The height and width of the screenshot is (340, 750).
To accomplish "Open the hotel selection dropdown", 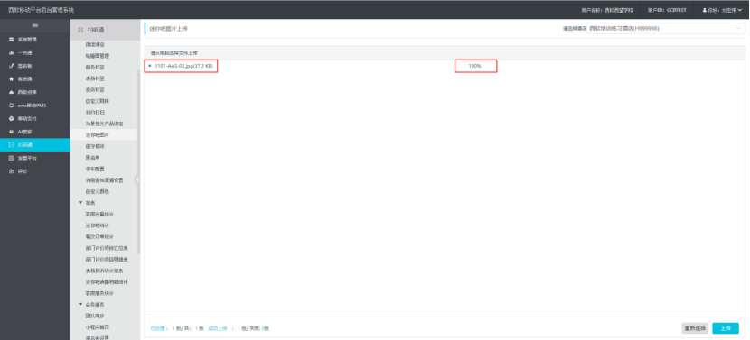I will click(x=665, y=29).
